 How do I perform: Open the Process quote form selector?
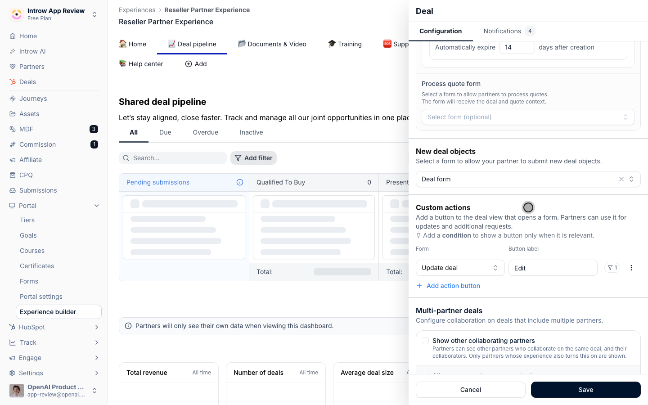pyautogui.click(x=528, y=117)
